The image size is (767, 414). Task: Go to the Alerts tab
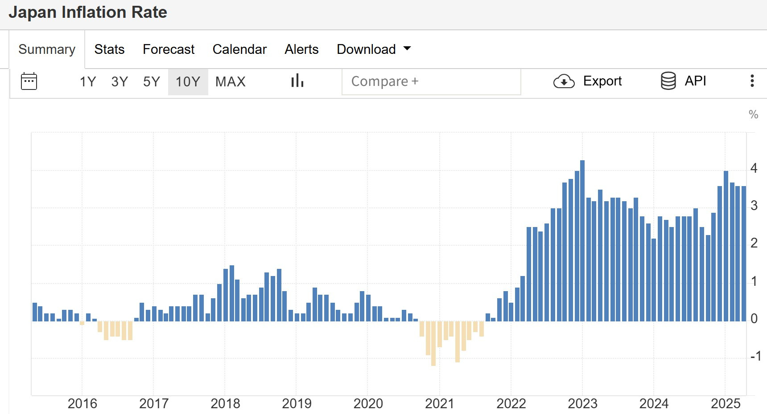coord(301,49)
